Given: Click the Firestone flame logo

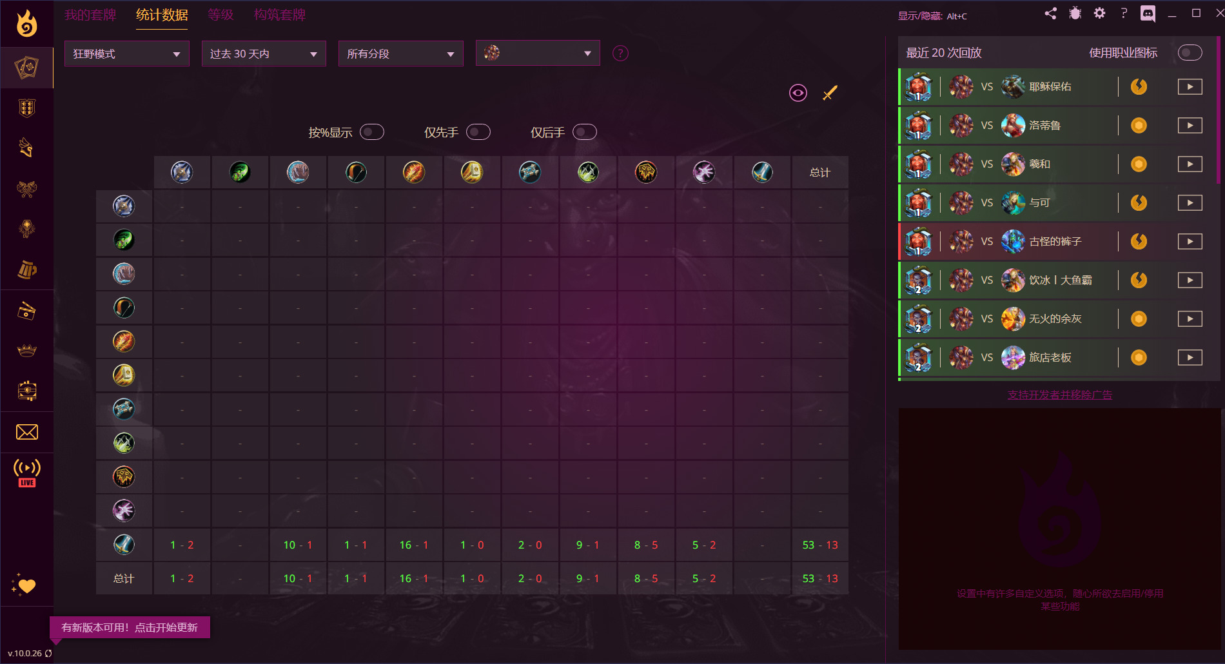Looking at the screenshot, I should click(x=26, y=23).
